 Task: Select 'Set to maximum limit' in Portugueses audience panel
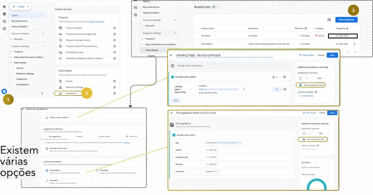point(304,139)
